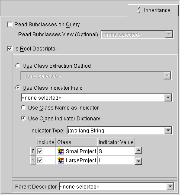Click the Indicator Value column header
Screen dimensions: 180x195
116,142
